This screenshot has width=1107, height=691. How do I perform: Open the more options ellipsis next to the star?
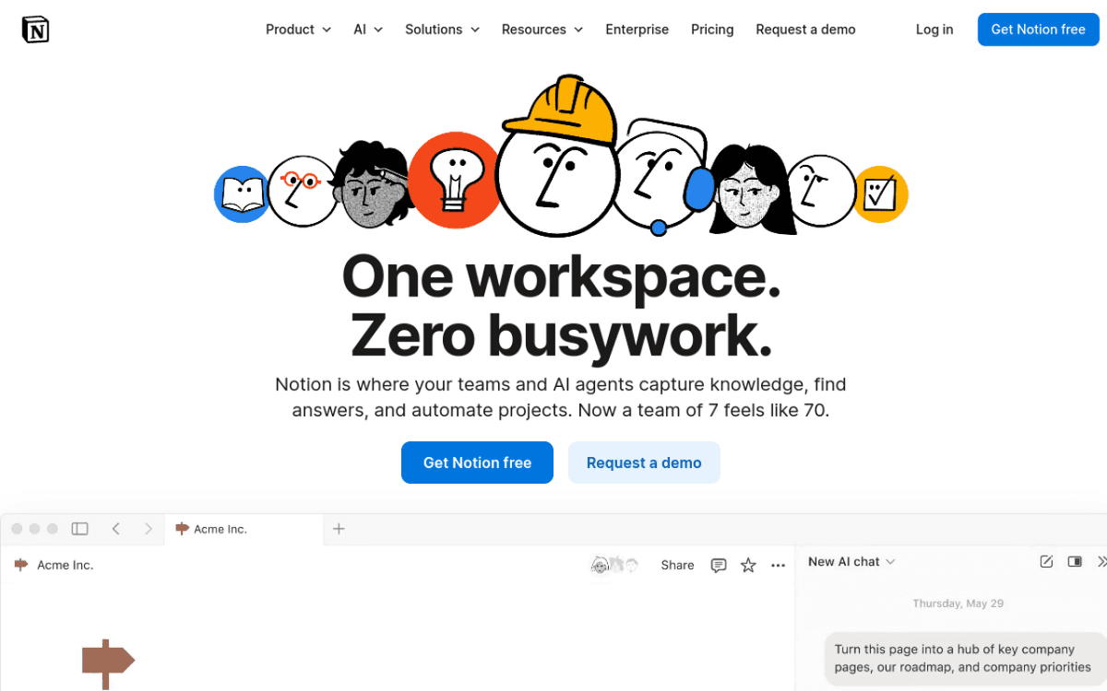tap(778, 565)
